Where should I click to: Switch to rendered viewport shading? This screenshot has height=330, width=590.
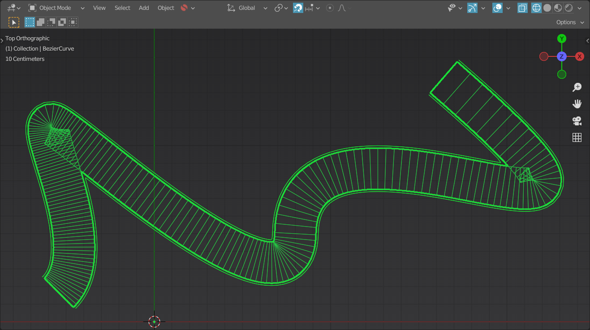coord(568,8)
